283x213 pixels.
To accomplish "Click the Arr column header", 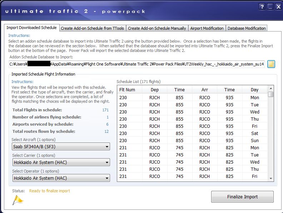I will point(205,90).
